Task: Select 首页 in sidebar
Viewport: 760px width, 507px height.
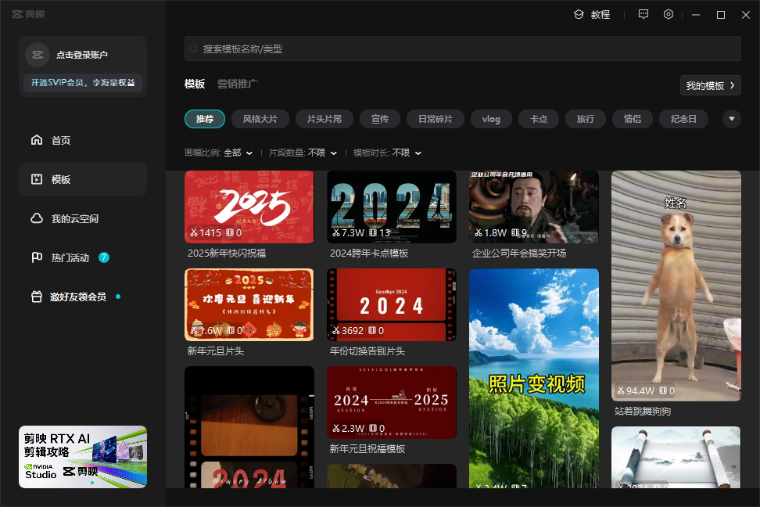Action: point(83,140)
